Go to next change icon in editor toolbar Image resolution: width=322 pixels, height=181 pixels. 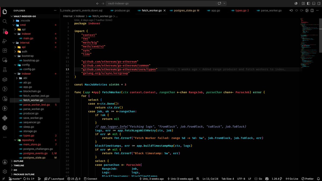pos(302,10)
